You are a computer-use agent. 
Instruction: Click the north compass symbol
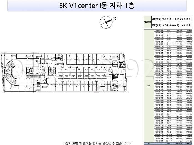pyautogui.click(x=108, y=22)
